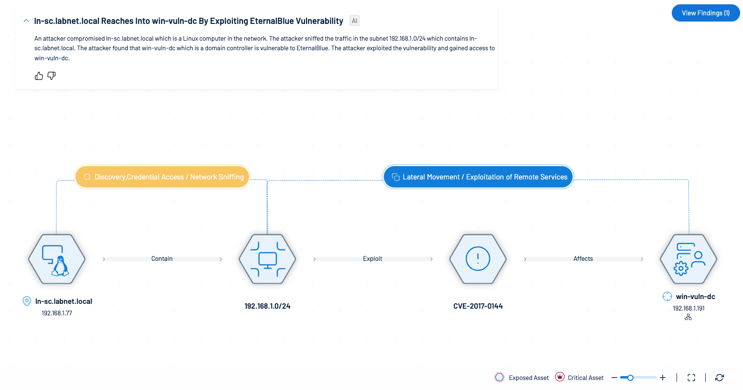Fit graph to screen
This screenshot has height=390, width=743.
point(691,378)
